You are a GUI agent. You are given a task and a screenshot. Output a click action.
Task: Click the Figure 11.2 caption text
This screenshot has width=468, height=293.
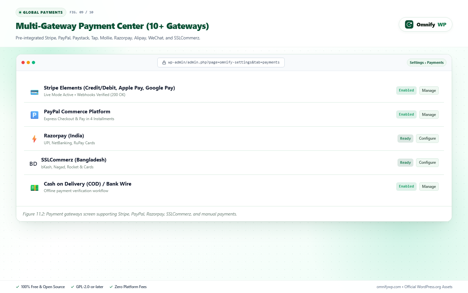tap(130, 214)
